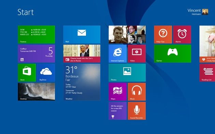Open the Mail tile
215x134 pixels.
(x=82, y=34)
